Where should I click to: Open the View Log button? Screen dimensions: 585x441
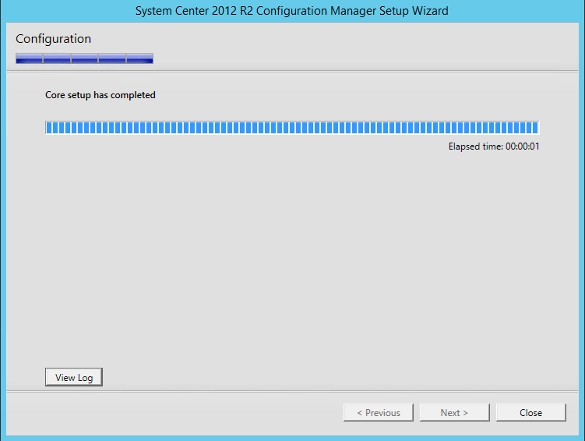[x=74, y=377]
